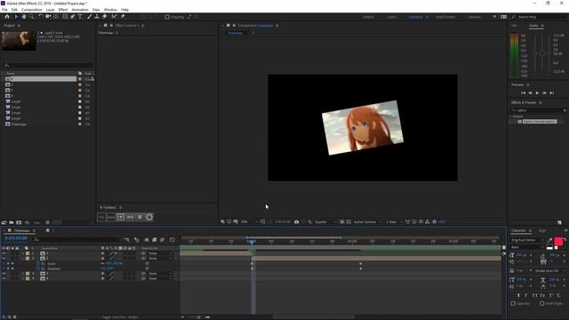The width and height of the screenshot is (569, 320).
Task: Open layer 1 parent dropdown set to None
Action: click(160, 253)
